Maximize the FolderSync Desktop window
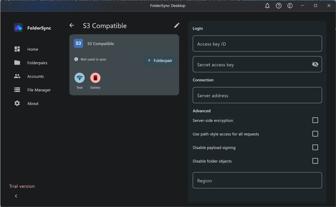 (316, 6)
